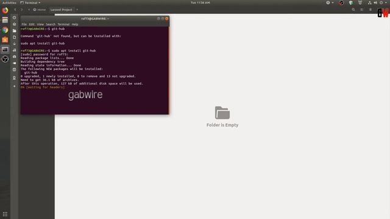The height and width of the screenshot is (219, 390).
Task: Open Documents in the Files sidebar
Action: pos(15,37)
